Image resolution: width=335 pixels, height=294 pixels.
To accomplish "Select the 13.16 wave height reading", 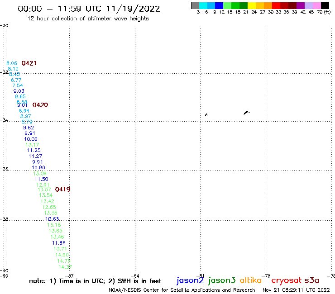I will tap(54, 225).
